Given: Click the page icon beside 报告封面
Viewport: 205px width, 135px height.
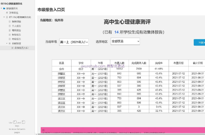Looking at the screenshot, I should pos(10,22).
